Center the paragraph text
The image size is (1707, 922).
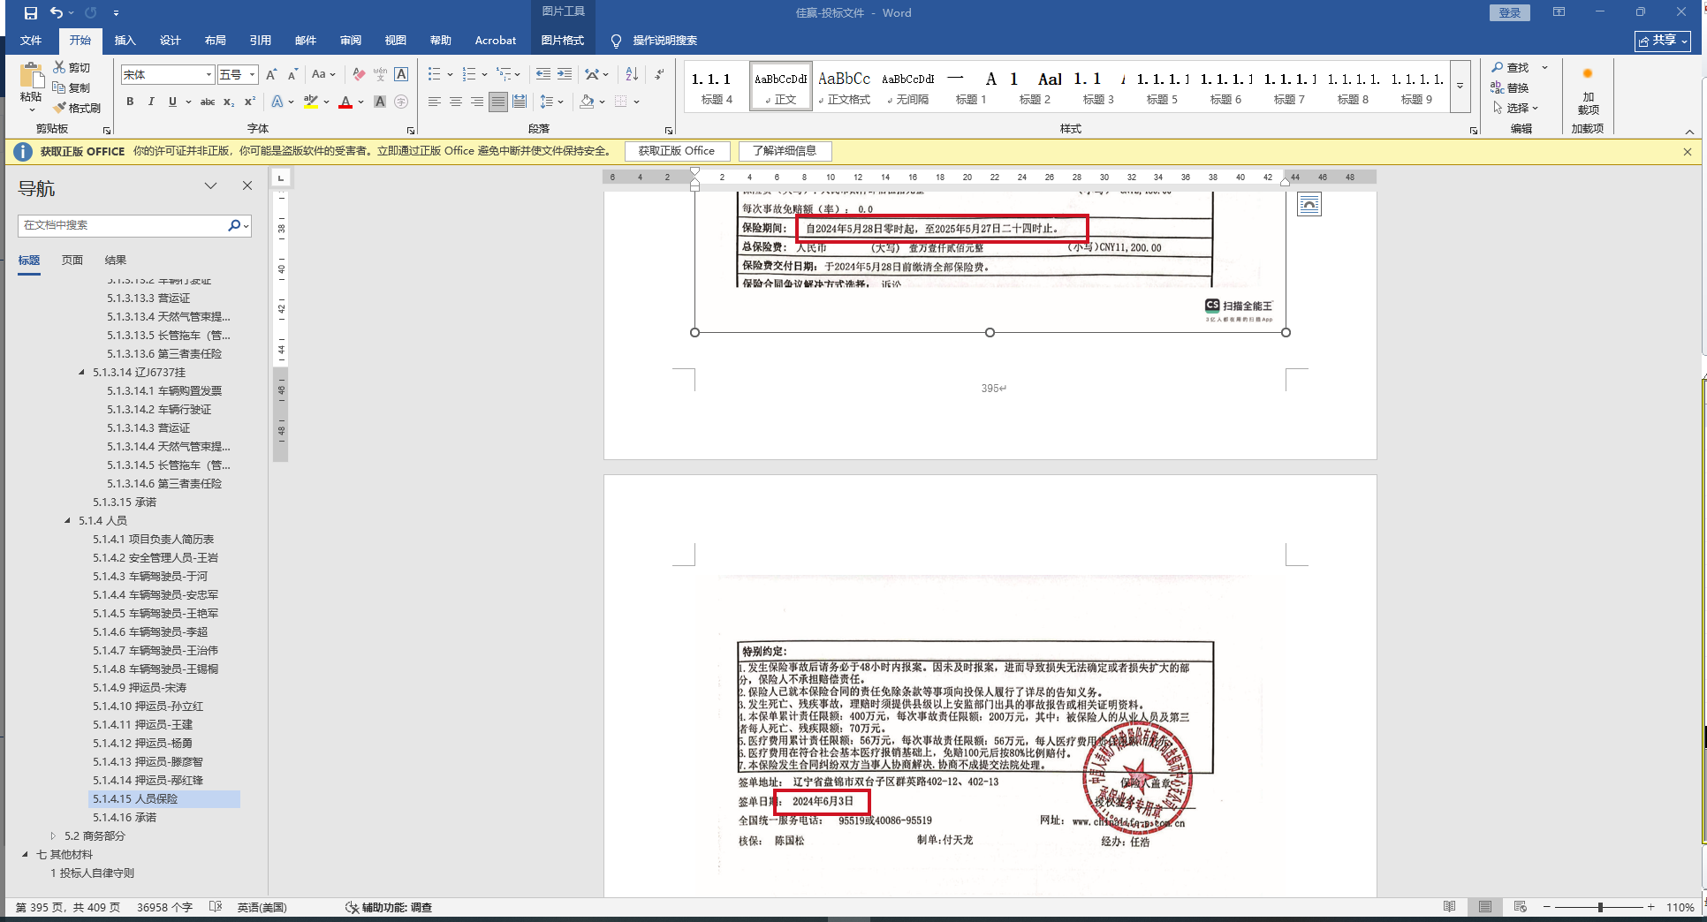455,102
